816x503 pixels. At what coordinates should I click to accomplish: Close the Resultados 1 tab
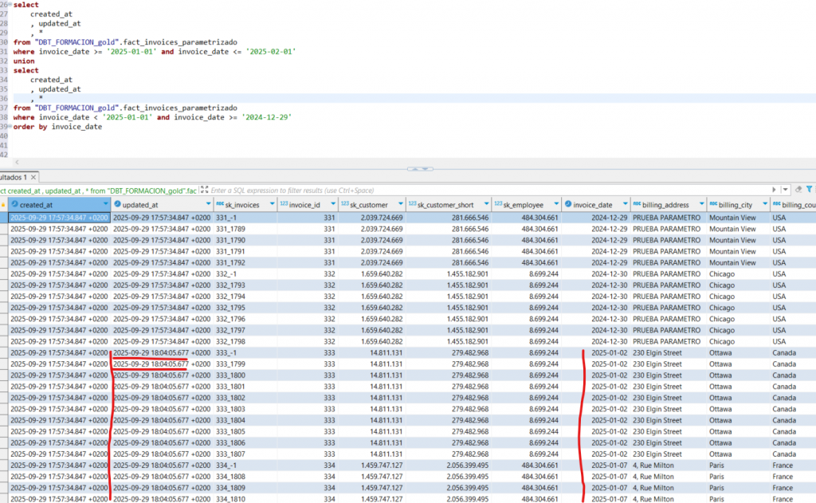(x=33, y=176)
